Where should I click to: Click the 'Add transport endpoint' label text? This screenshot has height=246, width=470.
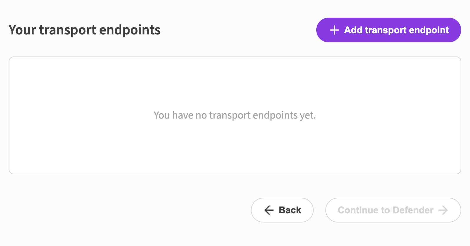(x=396, y=30)
